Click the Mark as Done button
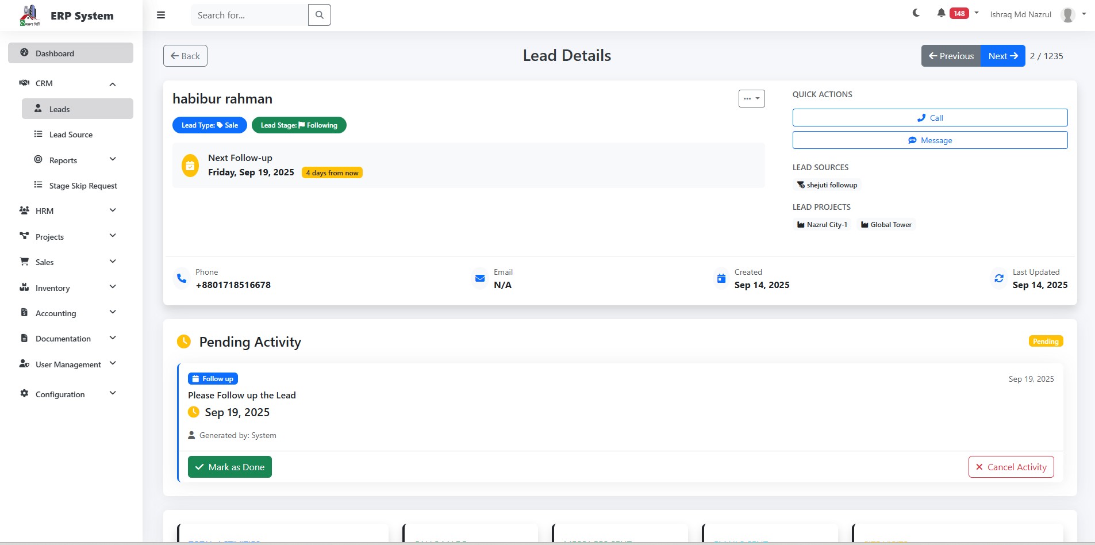The width and height of the screenshot is (1095, 545). [230, 467]
